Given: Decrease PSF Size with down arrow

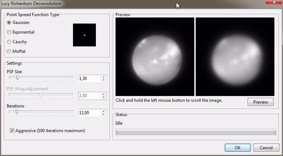Looking at the screenshot, I should click(104, 80).
